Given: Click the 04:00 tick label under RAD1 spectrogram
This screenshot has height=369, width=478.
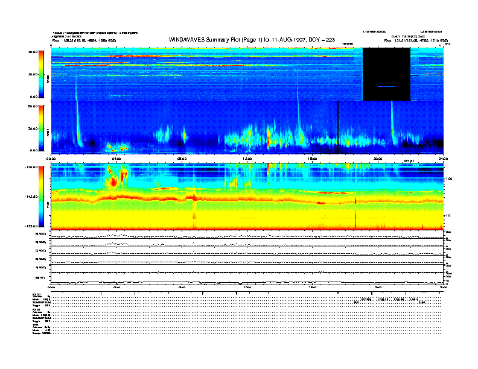Looking at the screenshot, I should tap(116, 159).
